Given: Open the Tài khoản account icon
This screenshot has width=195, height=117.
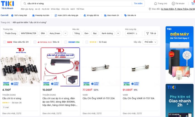Looking at the screenshot, I should 173,3.
